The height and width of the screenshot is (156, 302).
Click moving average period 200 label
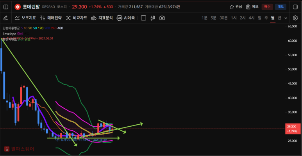47,28
